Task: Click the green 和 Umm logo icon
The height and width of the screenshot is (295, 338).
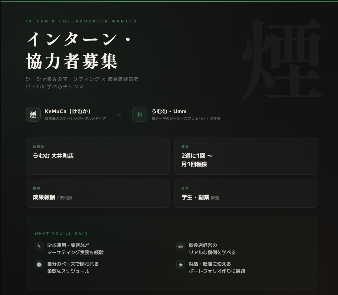Action: pyautogui.click(x=140, y=114)
